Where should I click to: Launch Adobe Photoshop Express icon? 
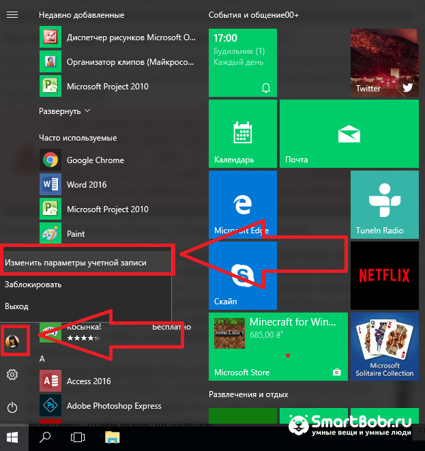pyautogui.click(x=50, y=405)
